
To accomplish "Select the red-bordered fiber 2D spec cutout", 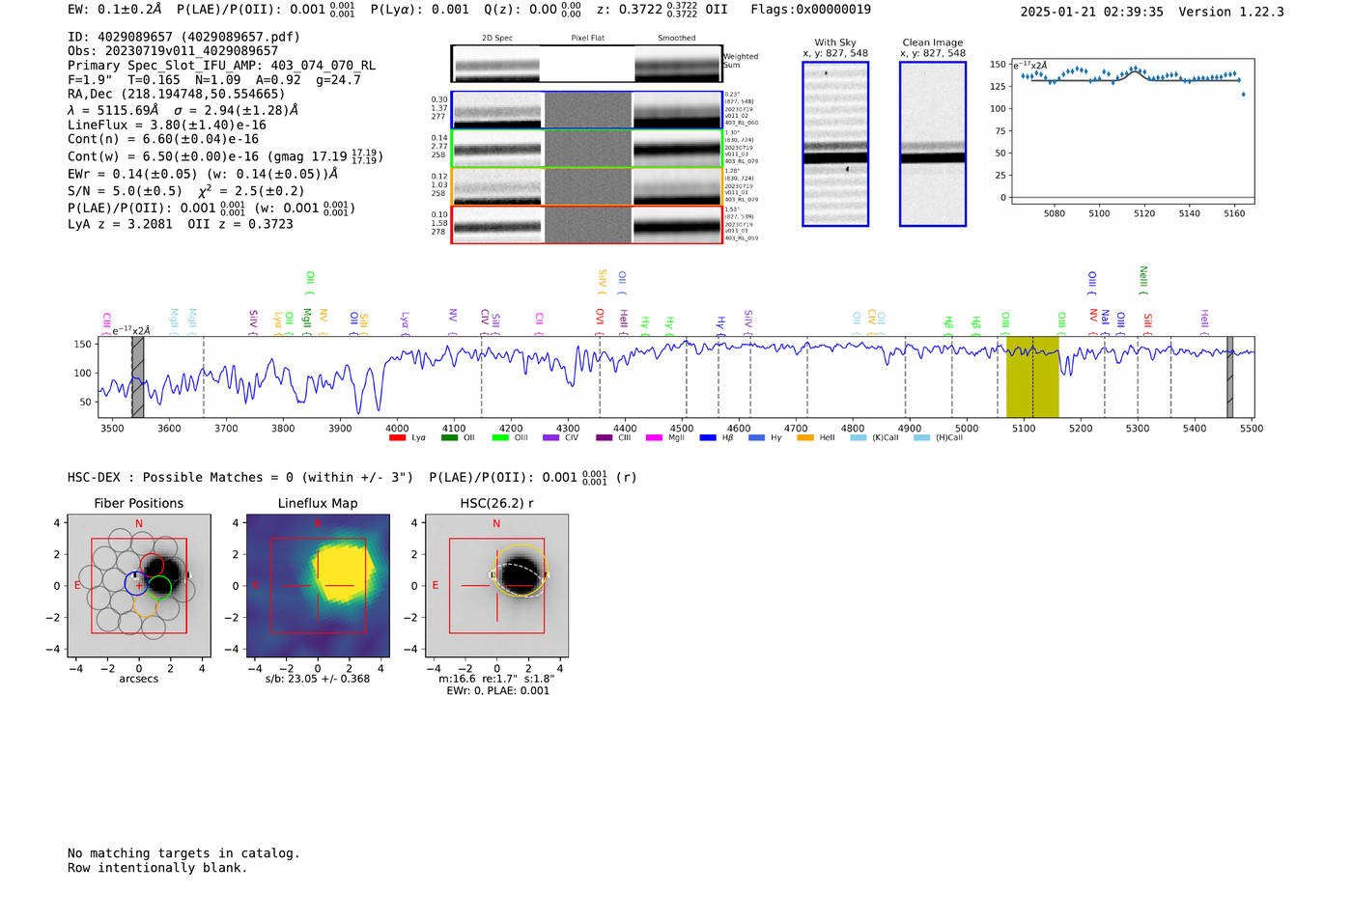I will tap(496, 225).
